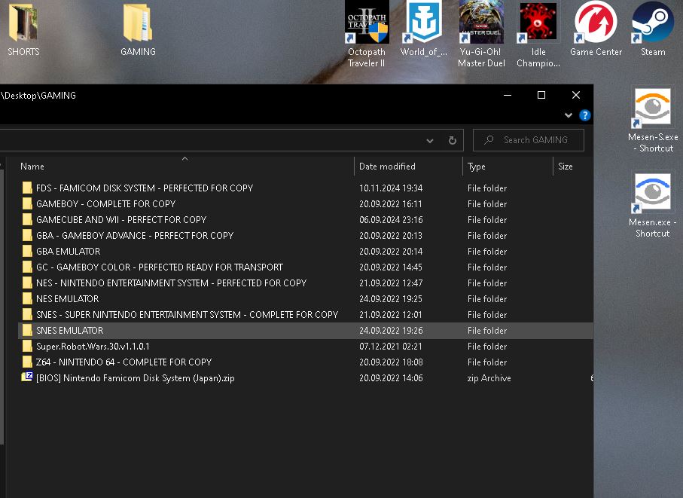
Task: Click the date 20.09.2022 14:45
Action: tap(391, 267)
